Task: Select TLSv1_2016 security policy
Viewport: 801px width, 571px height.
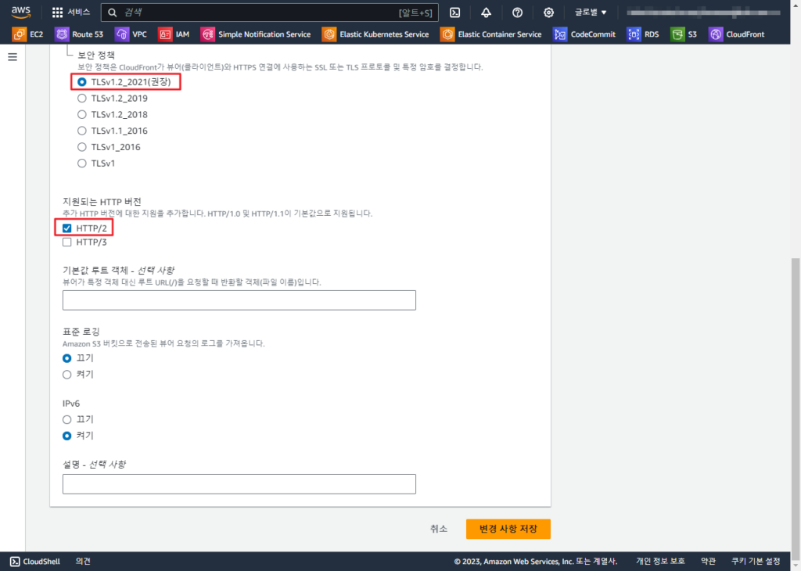Action: click(81, 147)
